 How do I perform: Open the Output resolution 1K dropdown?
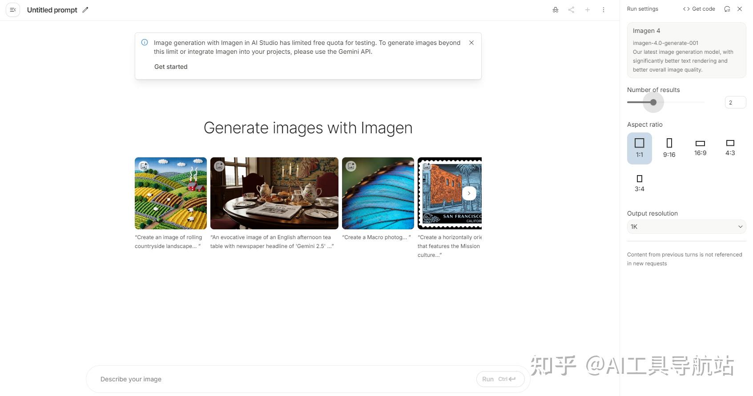tap(686, 227)
